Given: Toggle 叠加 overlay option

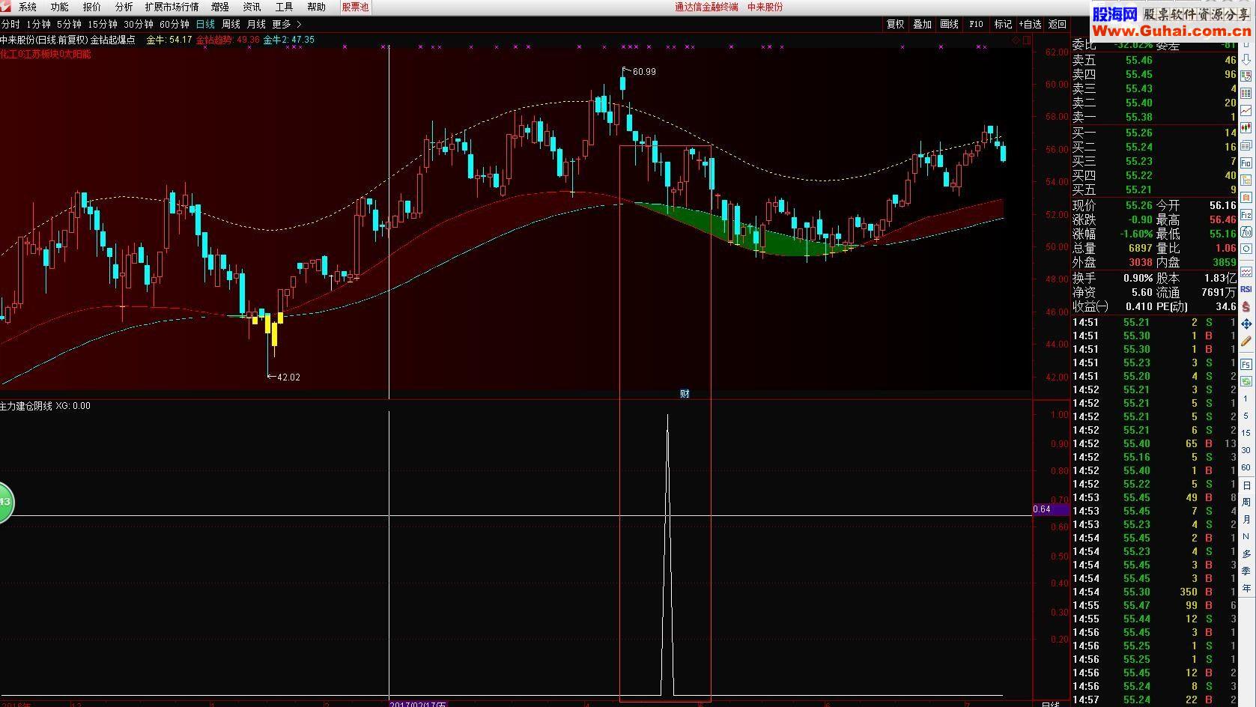Looking at the screenshot, I should 922,24.
